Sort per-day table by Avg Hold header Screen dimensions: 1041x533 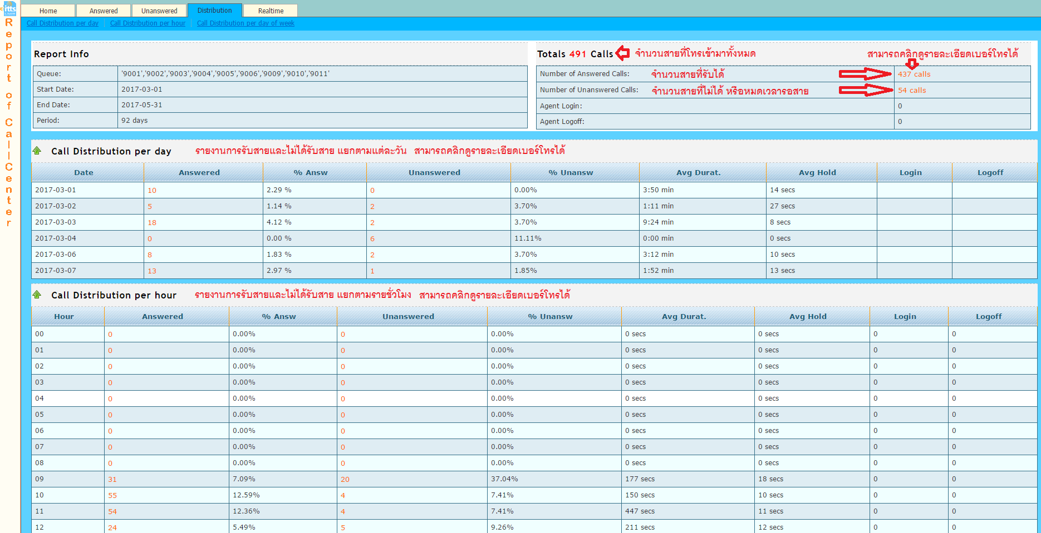pos(822,172)
